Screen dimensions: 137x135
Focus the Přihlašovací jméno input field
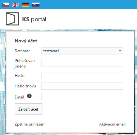click(x=82, y=63)
